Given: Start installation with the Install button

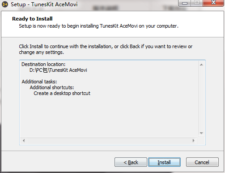Looking at the screenshot, I should [x=164, y=162].
